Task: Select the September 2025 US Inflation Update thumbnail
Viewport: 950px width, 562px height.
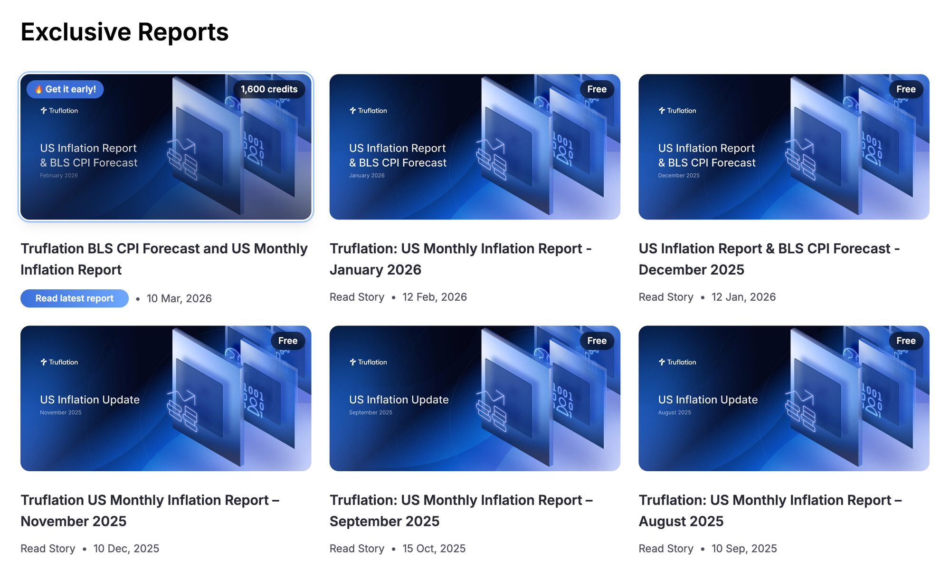Action: coord(475,398)
